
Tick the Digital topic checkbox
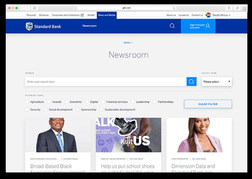point(87,102)
